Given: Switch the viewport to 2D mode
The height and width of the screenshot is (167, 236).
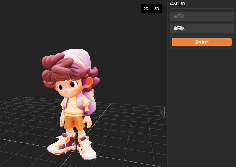Looking at the screenshot, I should [x=146, y=9].
